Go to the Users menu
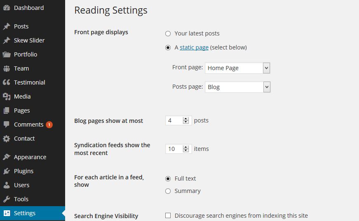359x221 pixels. coord(21,185)
